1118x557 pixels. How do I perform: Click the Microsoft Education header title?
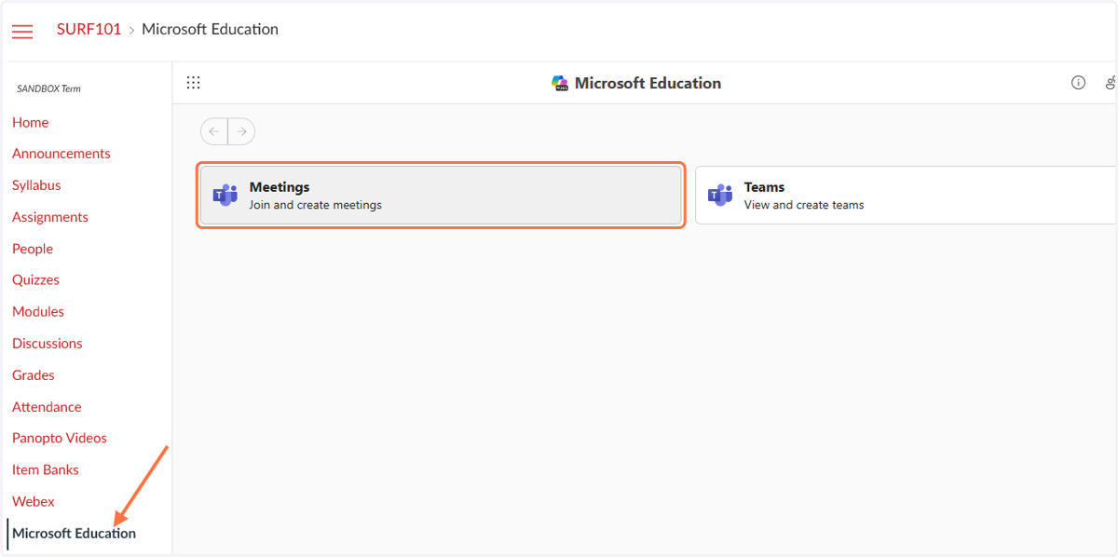(x=648, y=83)
